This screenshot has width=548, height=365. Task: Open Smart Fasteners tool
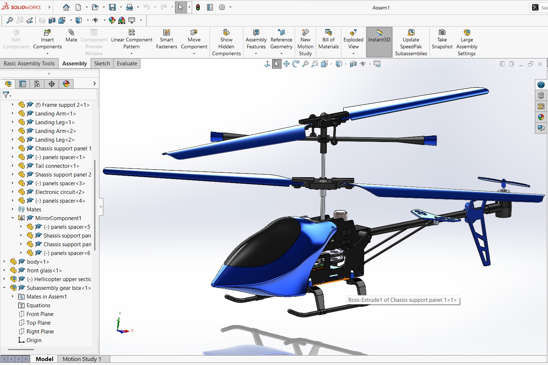[166, 33]
